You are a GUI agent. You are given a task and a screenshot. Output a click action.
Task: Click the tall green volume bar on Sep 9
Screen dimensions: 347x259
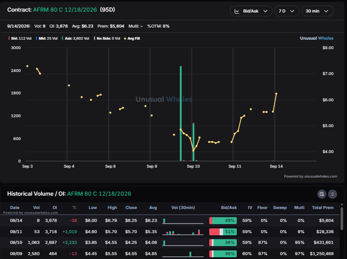point(181,113)
